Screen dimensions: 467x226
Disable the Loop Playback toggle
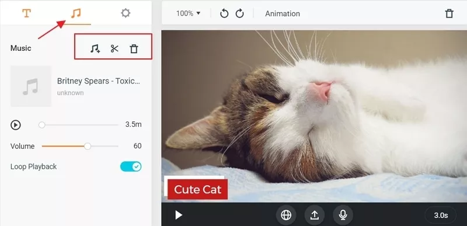click(x=131, y=166)
